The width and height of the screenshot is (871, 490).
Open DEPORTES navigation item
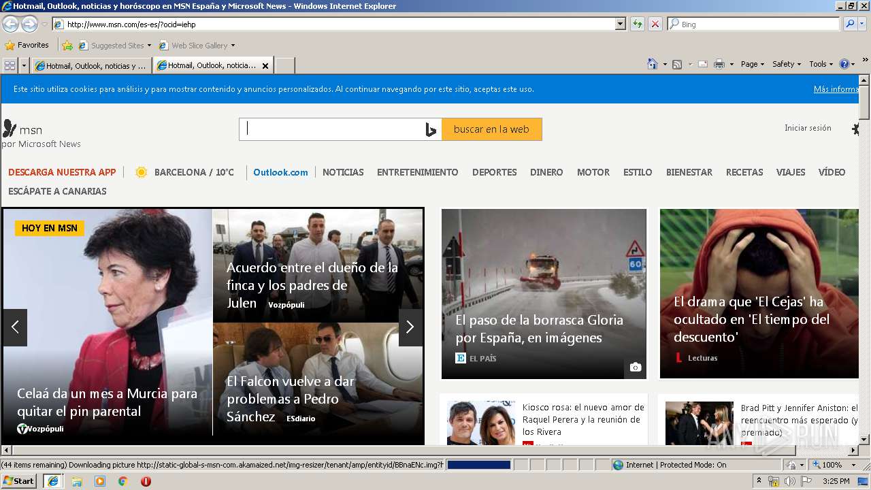[x=495, y=172]
